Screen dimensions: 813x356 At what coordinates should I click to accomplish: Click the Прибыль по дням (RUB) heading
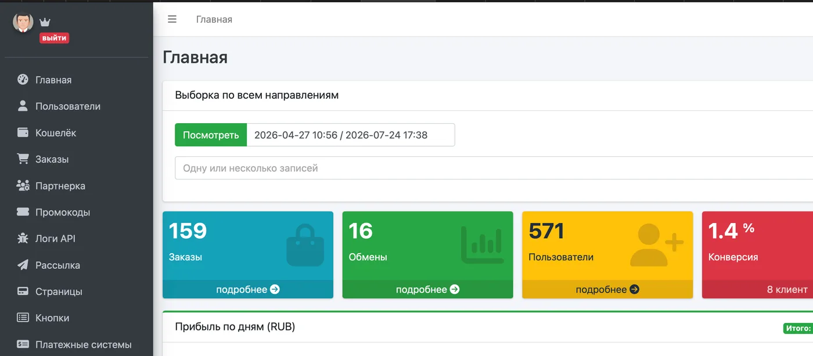[235, 327]
